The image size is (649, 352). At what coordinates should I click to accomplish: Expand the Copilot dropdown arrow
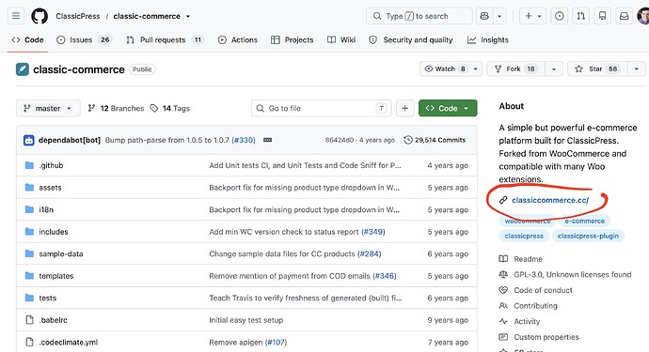(499, 16)
